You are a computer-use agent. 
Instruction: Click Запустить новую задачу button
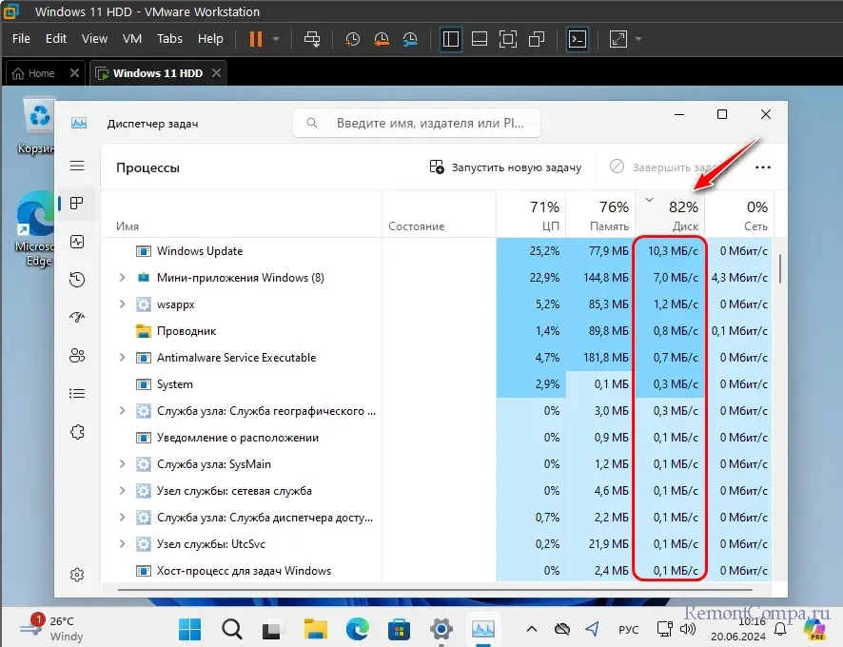(505, 167)
